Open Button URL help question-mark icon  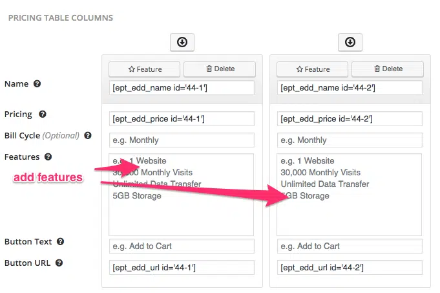click(59, 263)
